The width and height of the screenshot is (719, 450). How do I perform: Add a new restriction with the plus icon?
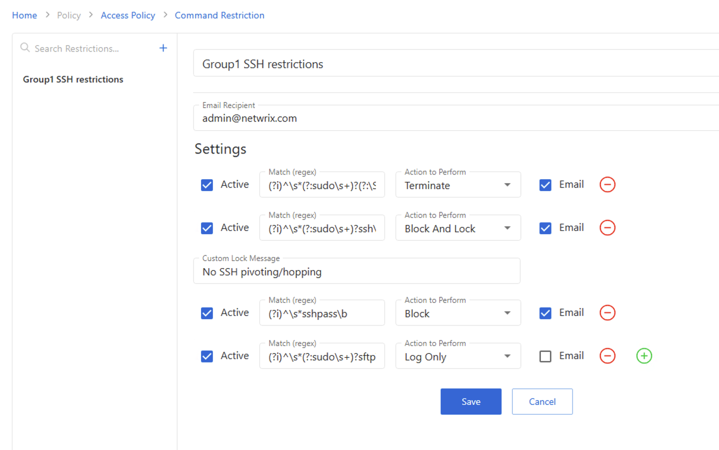(162, 48)
